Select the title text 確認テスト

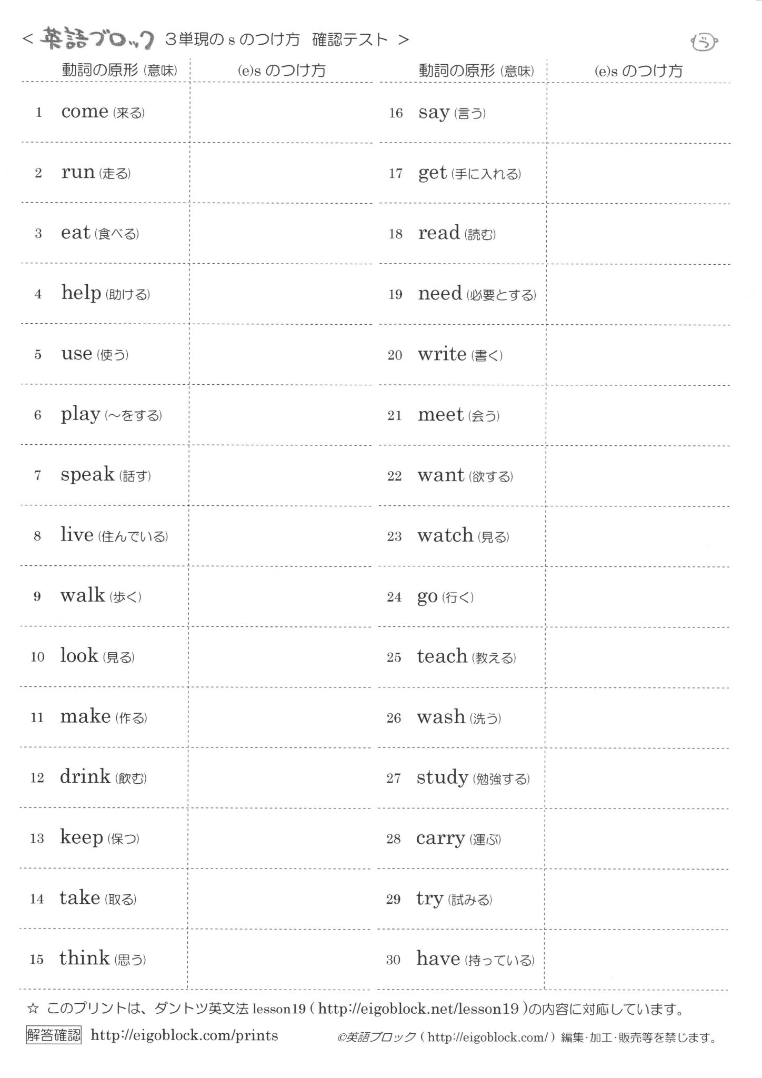[x=350, y=39]
